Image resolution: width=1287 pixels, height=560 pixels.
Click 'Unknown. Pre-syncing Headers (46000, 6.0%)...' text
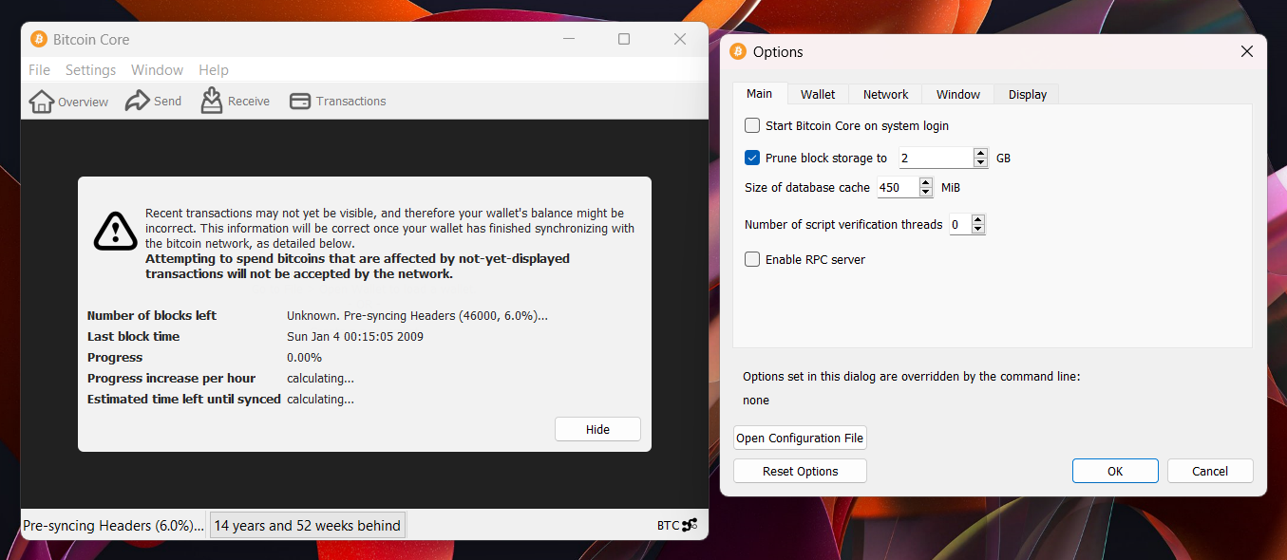417,315
